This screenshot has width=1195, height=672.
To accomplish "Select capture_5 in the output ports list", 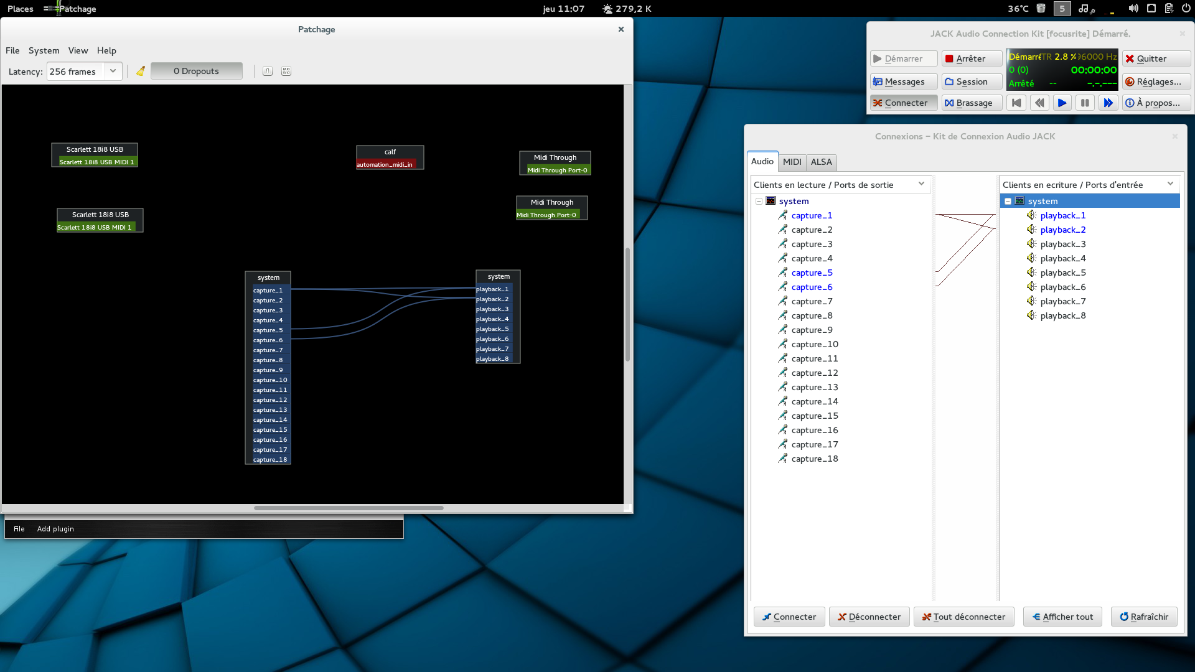I will [812, 273].
